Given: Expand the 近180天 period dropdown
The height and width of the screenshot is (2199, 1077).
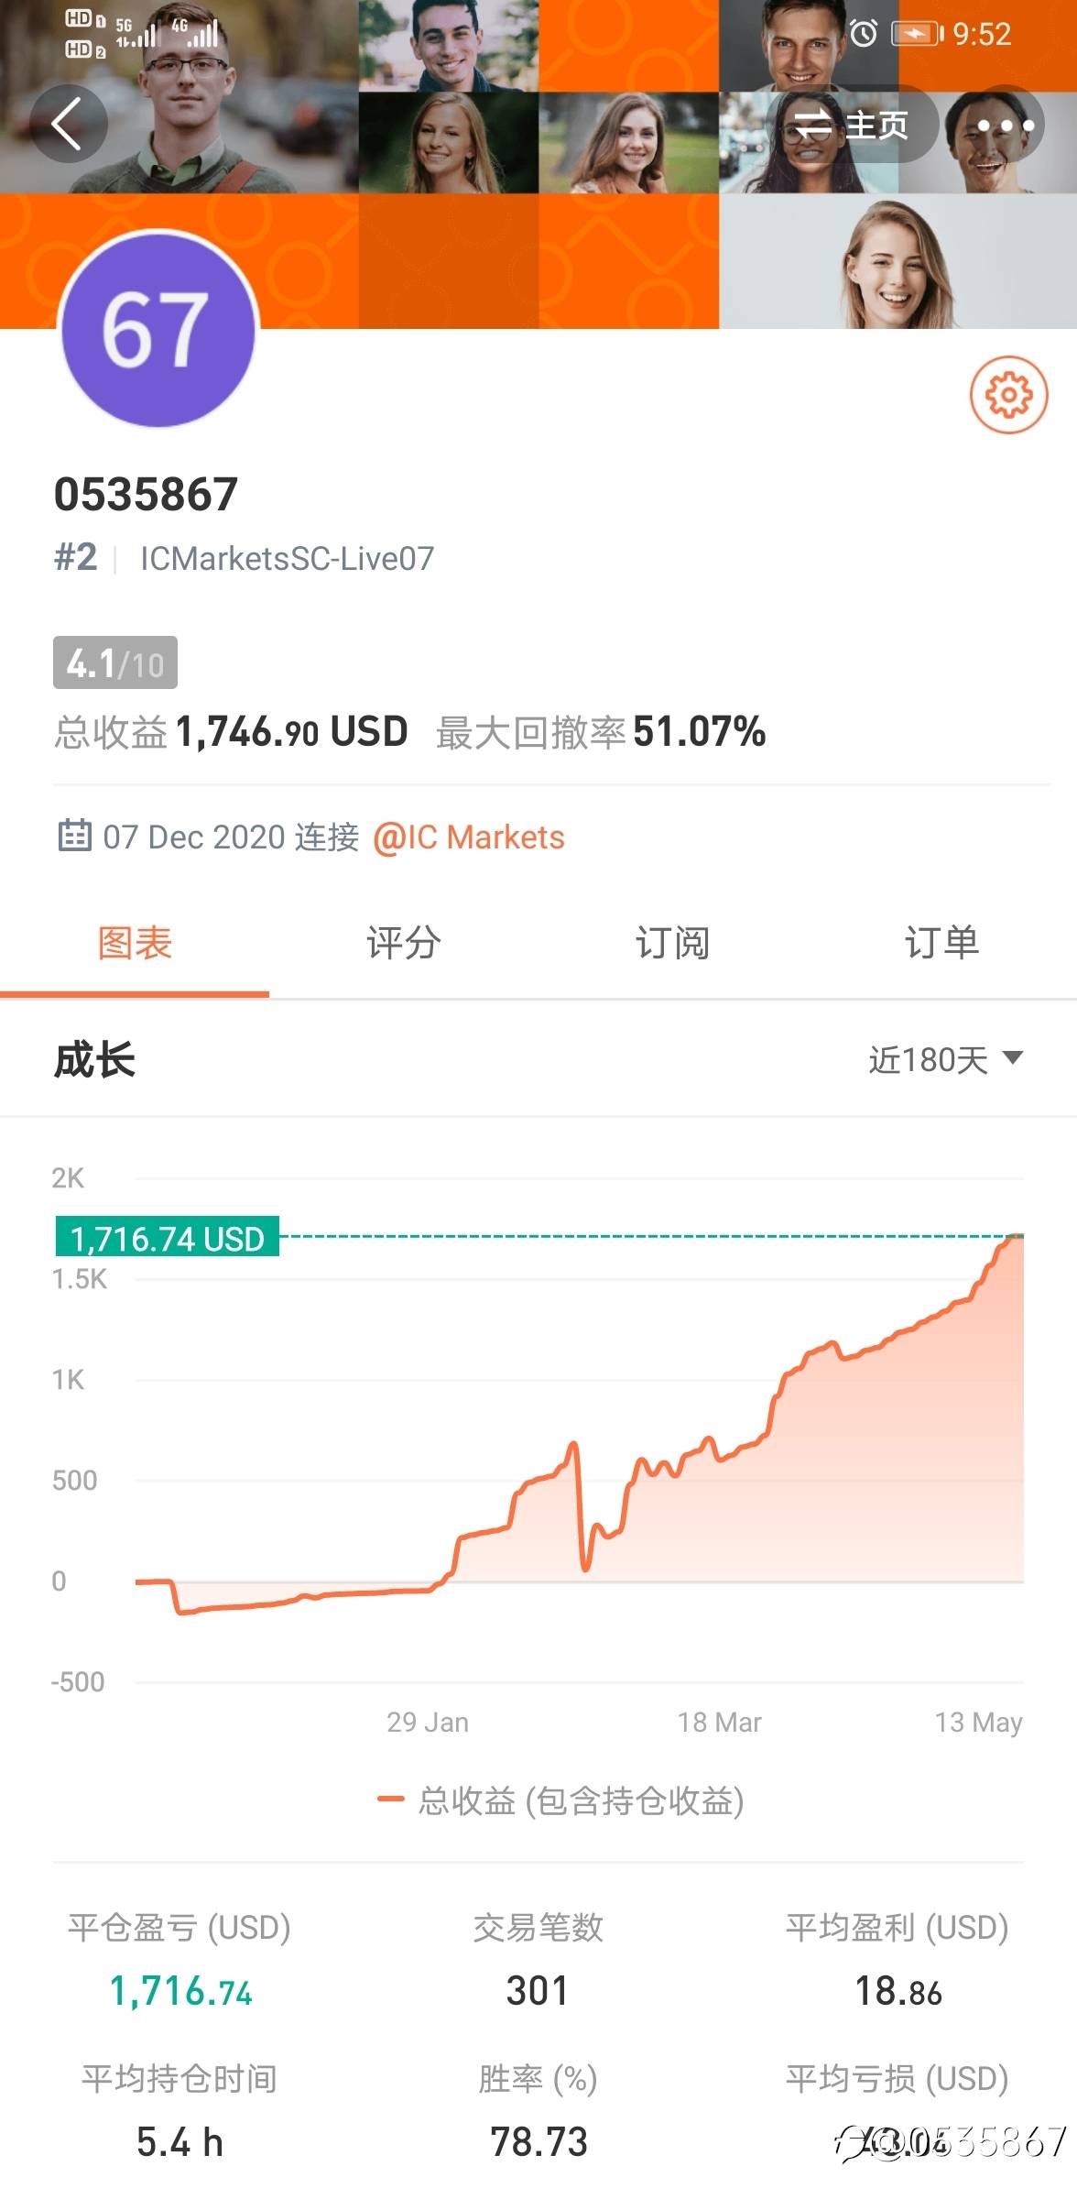Looking at the screenshot, I should click(945, 1060).
